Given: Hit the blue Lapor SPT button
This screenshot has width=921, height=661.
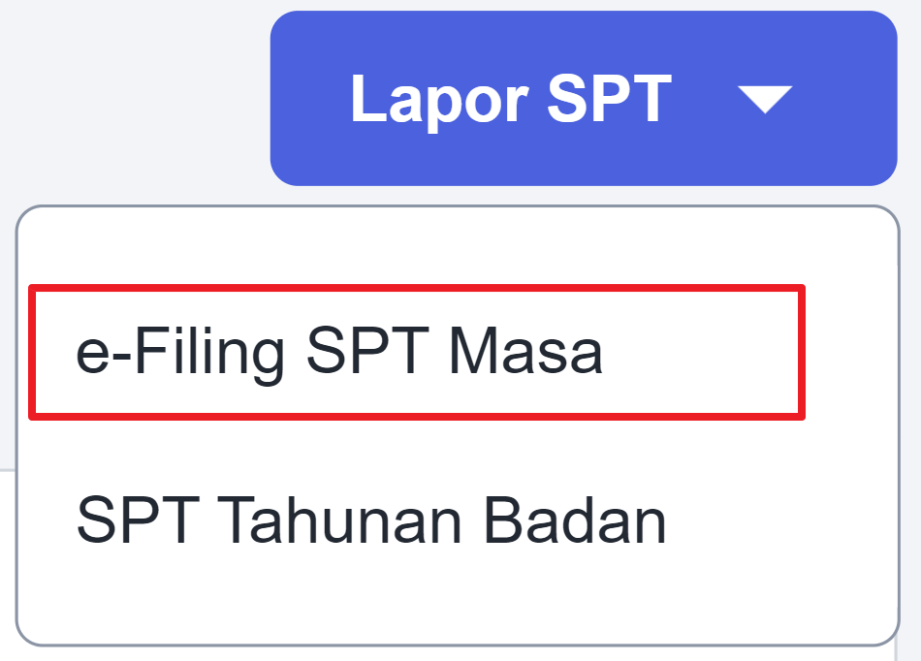Looking at the screenshot, I should 583,98.
